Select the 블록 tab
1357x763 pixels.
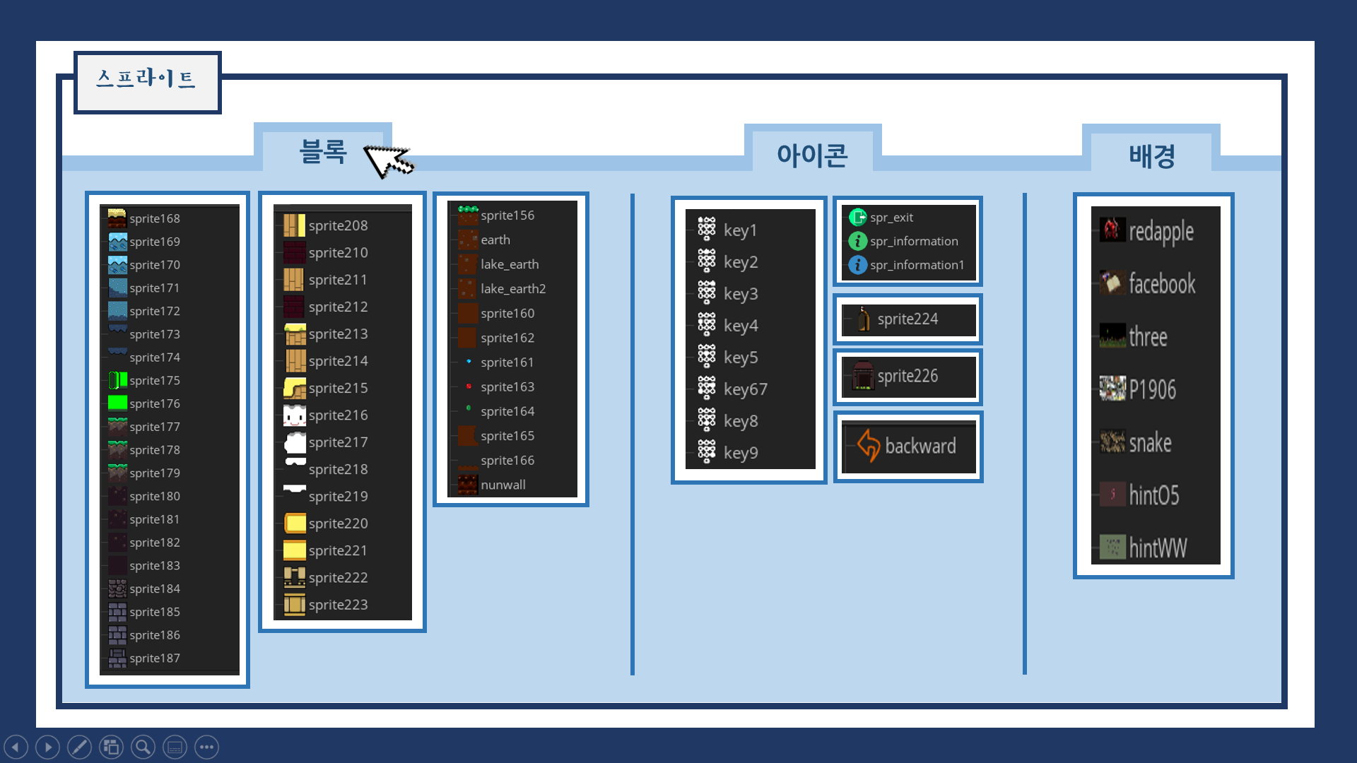pos(323,151)
